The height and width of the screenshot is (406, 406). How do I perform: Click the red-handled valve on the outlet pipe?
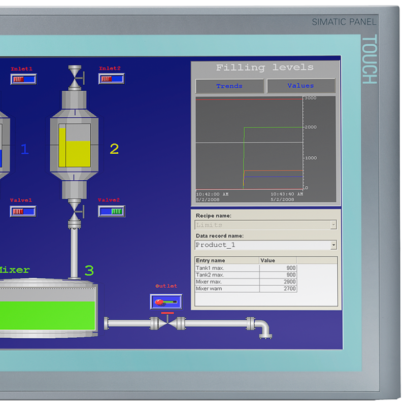tap(167, 322)
